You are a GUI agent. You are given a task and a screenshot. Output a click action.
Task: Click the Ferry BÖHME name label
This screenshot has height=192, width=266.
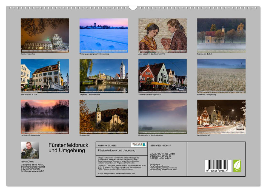click(27, 161)
